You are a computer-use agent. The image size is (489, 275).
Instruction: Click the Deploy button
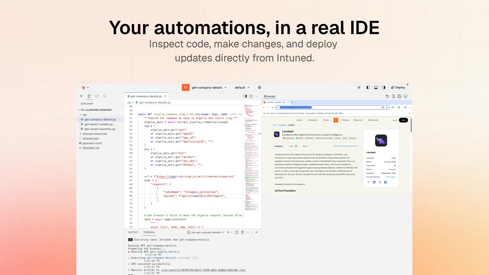(398, 87)
